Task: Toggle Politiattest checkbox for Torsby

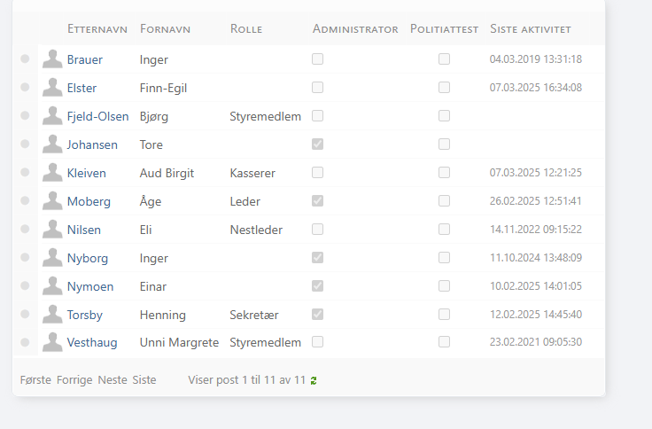Action: tap(444, 315)
